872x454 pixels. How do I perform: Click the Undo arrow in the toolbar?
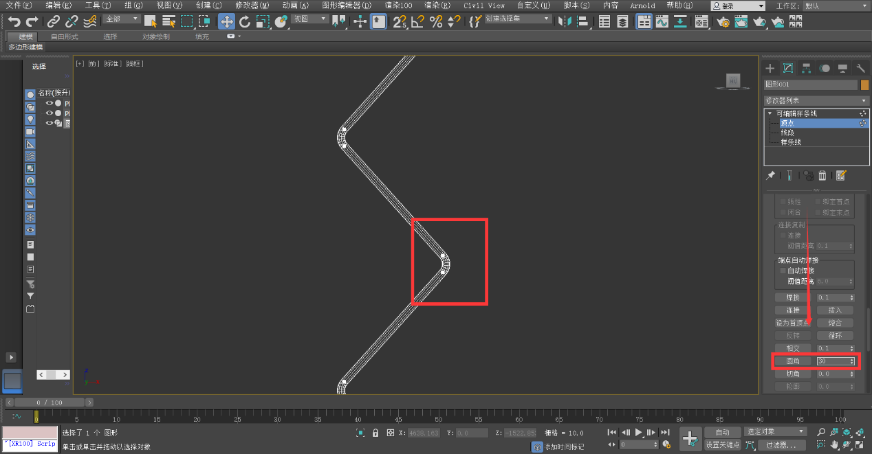[14, 22]
